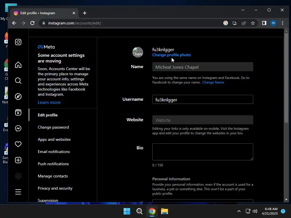The height and width of the screenshot is (218, 291).
Task: Click inside the Bio text area
Action: pos(203,152)
